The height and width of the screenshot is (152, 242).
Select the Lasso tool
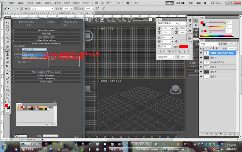click(x=8, y=30)
